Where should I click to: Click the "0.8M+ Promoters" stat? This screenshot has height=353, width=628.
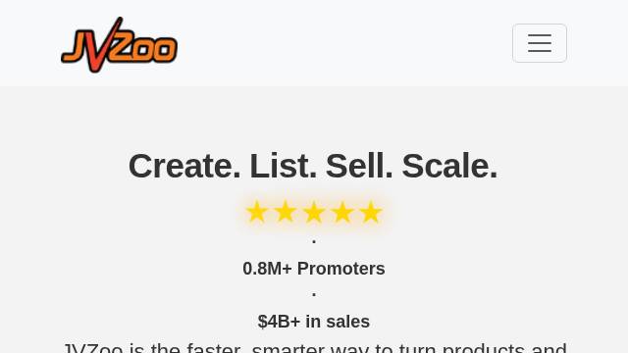point(314,269)
